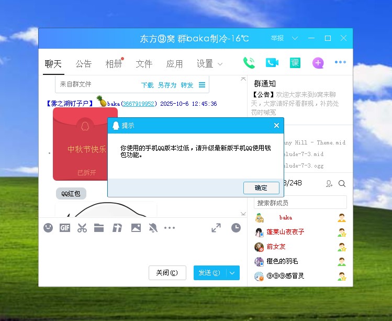The width and height of the screenshot is (392, 321).
Task: Open the send button dropdown arrow
Action: [x=232, y=273]
